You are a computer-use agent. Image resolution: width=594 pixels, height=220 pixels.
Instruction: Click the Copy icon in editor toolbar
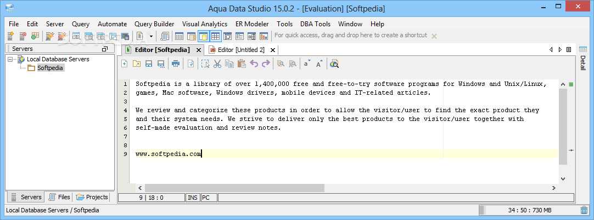pos(229,64)
